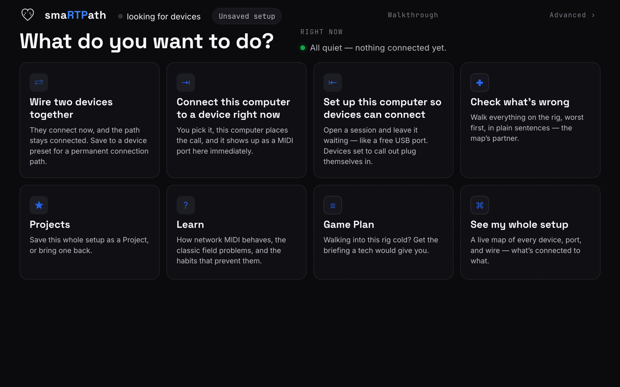Open the Projects card heading

[50, 224]
